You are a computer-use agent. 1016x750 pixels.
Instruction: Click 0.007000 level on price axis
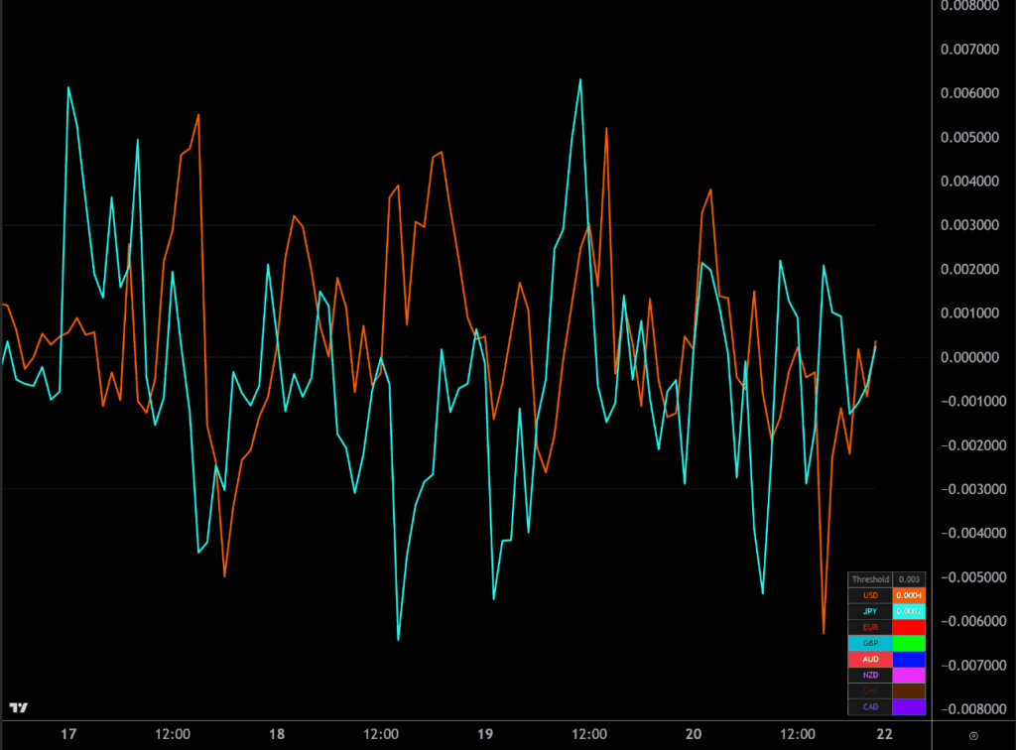pos(969,49)
